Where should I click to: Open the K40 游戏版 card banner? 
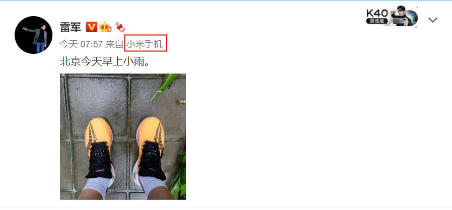point(392,16)
